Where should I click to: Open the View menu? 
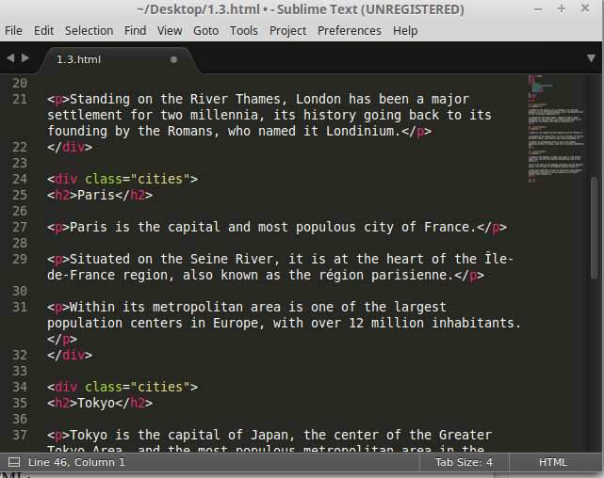click(170, 31)
